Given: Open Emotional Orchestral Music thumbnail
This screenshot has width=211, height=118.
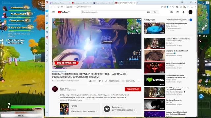Looking at the screenshot, I should 155,56.
